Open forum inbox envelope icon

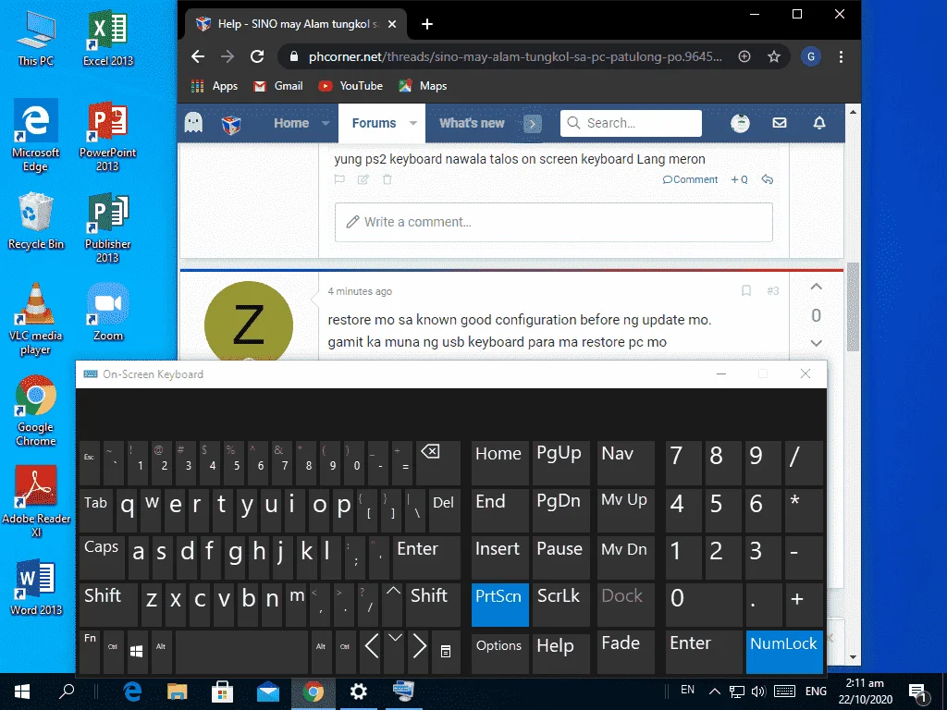tap(780, 123)
